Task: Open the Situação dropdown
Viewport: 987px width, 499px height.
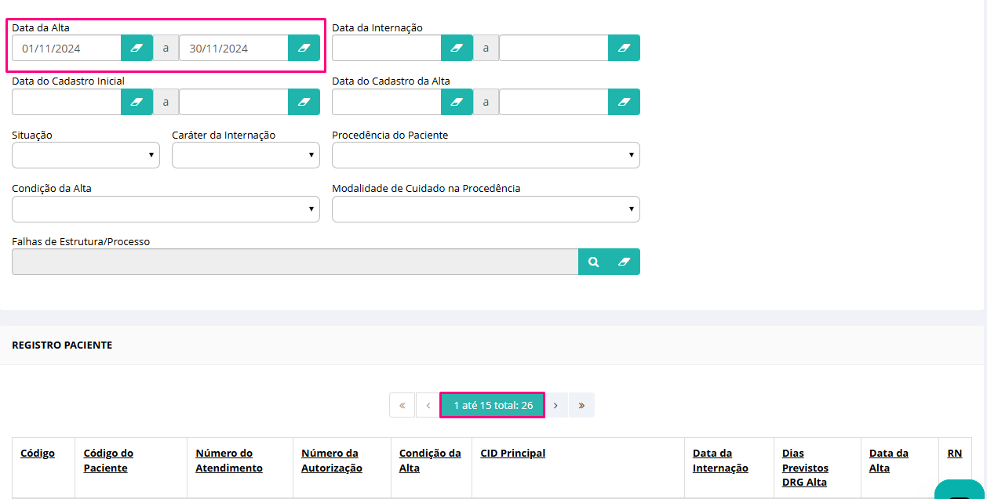Action: [x=86, y=155]
